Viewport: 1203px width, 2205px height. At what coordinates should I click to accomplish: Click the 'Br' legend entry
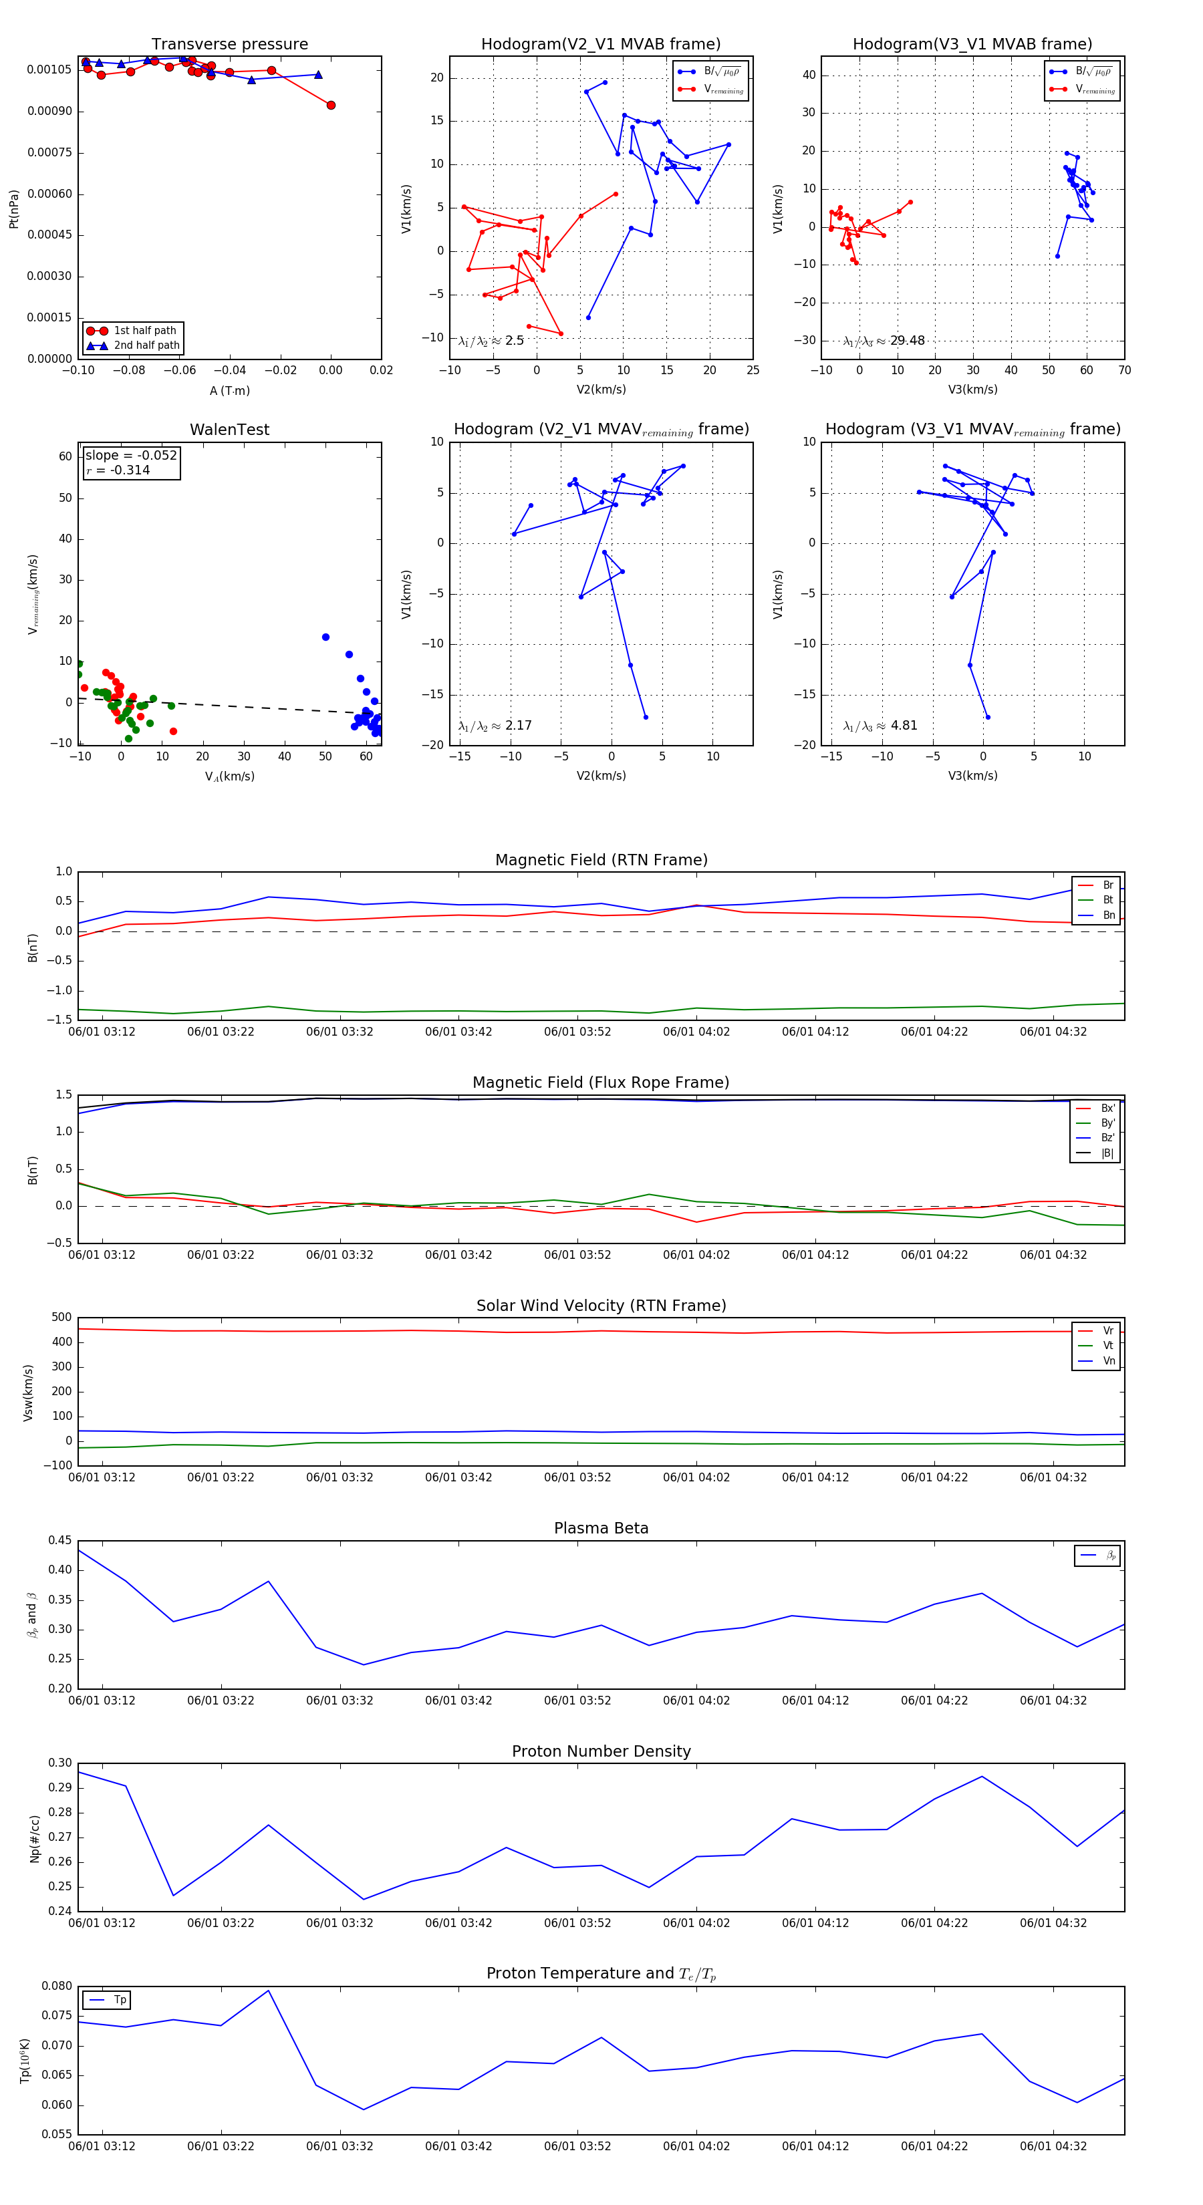tap(1096, 885)
